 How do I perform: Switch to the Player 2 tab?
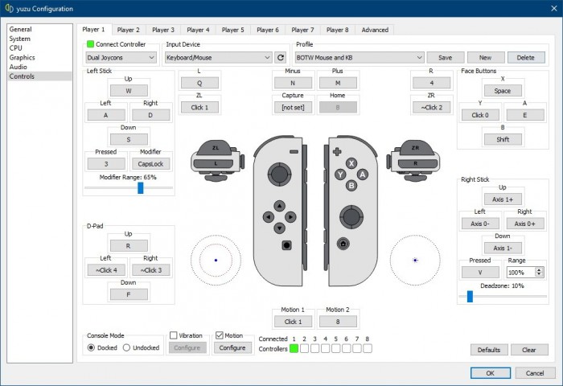coord(127,30)
